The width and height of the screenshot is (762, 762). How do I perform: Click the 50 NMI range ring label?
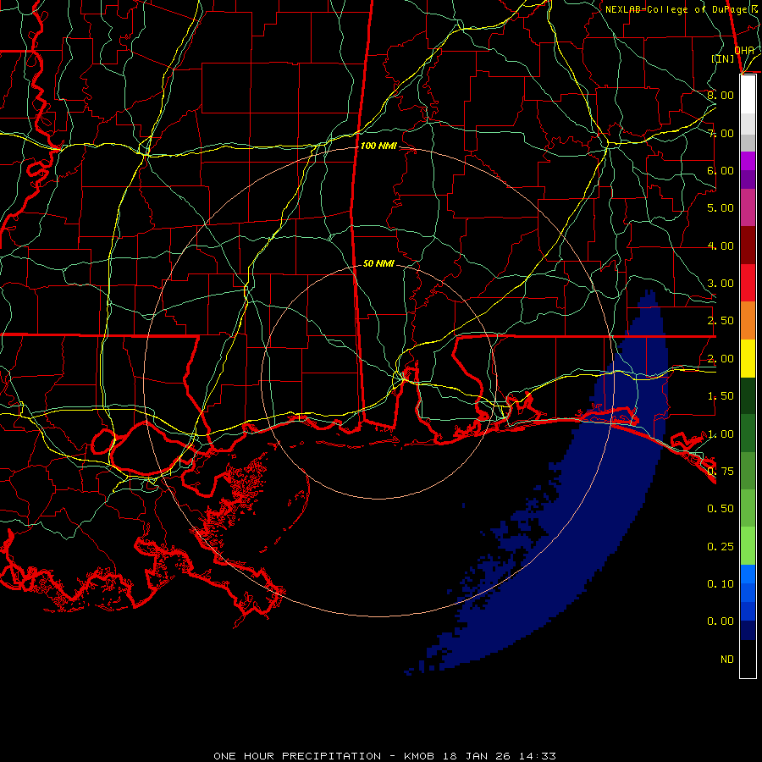[378, 263]
